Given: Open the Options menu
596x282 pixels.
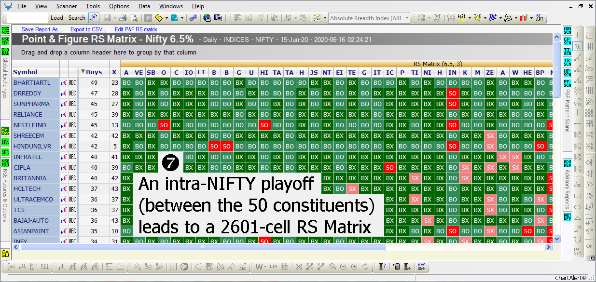Looking at the screenshot, I should pos(119,6).
